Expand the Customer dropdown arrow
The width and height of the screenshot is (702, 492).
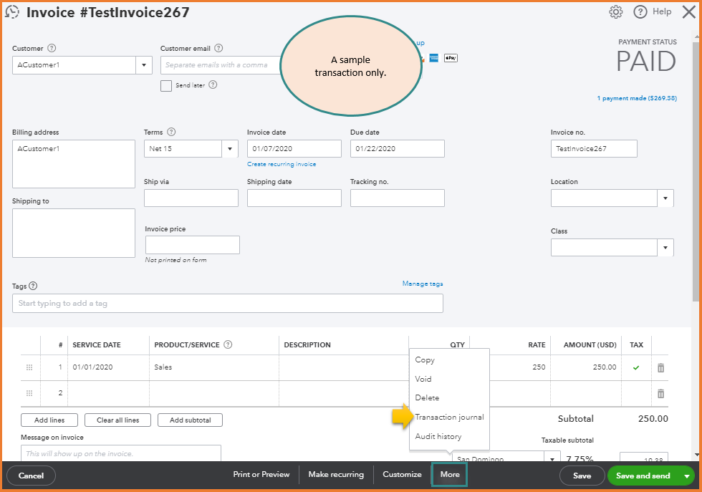coord(144,65)
